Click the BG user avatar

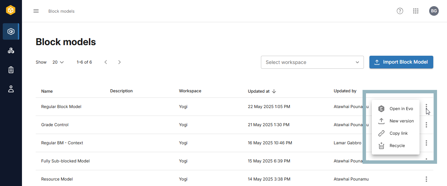point(434,11)
